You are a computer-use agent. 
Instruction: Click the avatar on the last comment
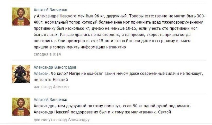click(x=21, y=106)
